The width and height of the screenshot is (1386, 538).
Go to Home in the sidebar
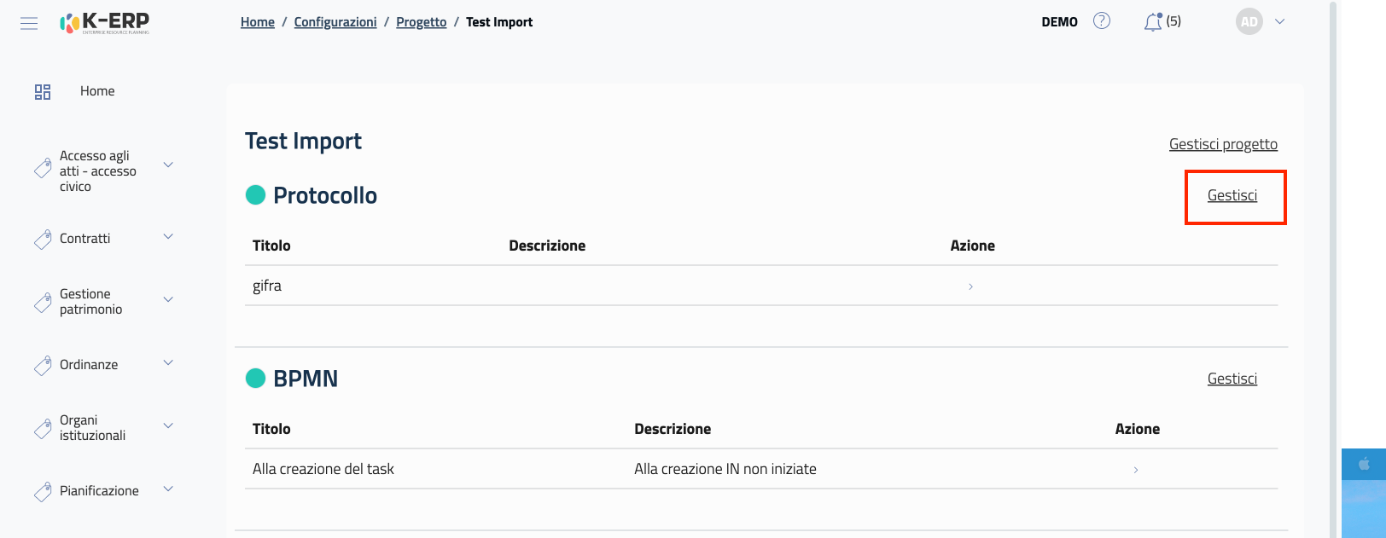[x=97, y=91]
